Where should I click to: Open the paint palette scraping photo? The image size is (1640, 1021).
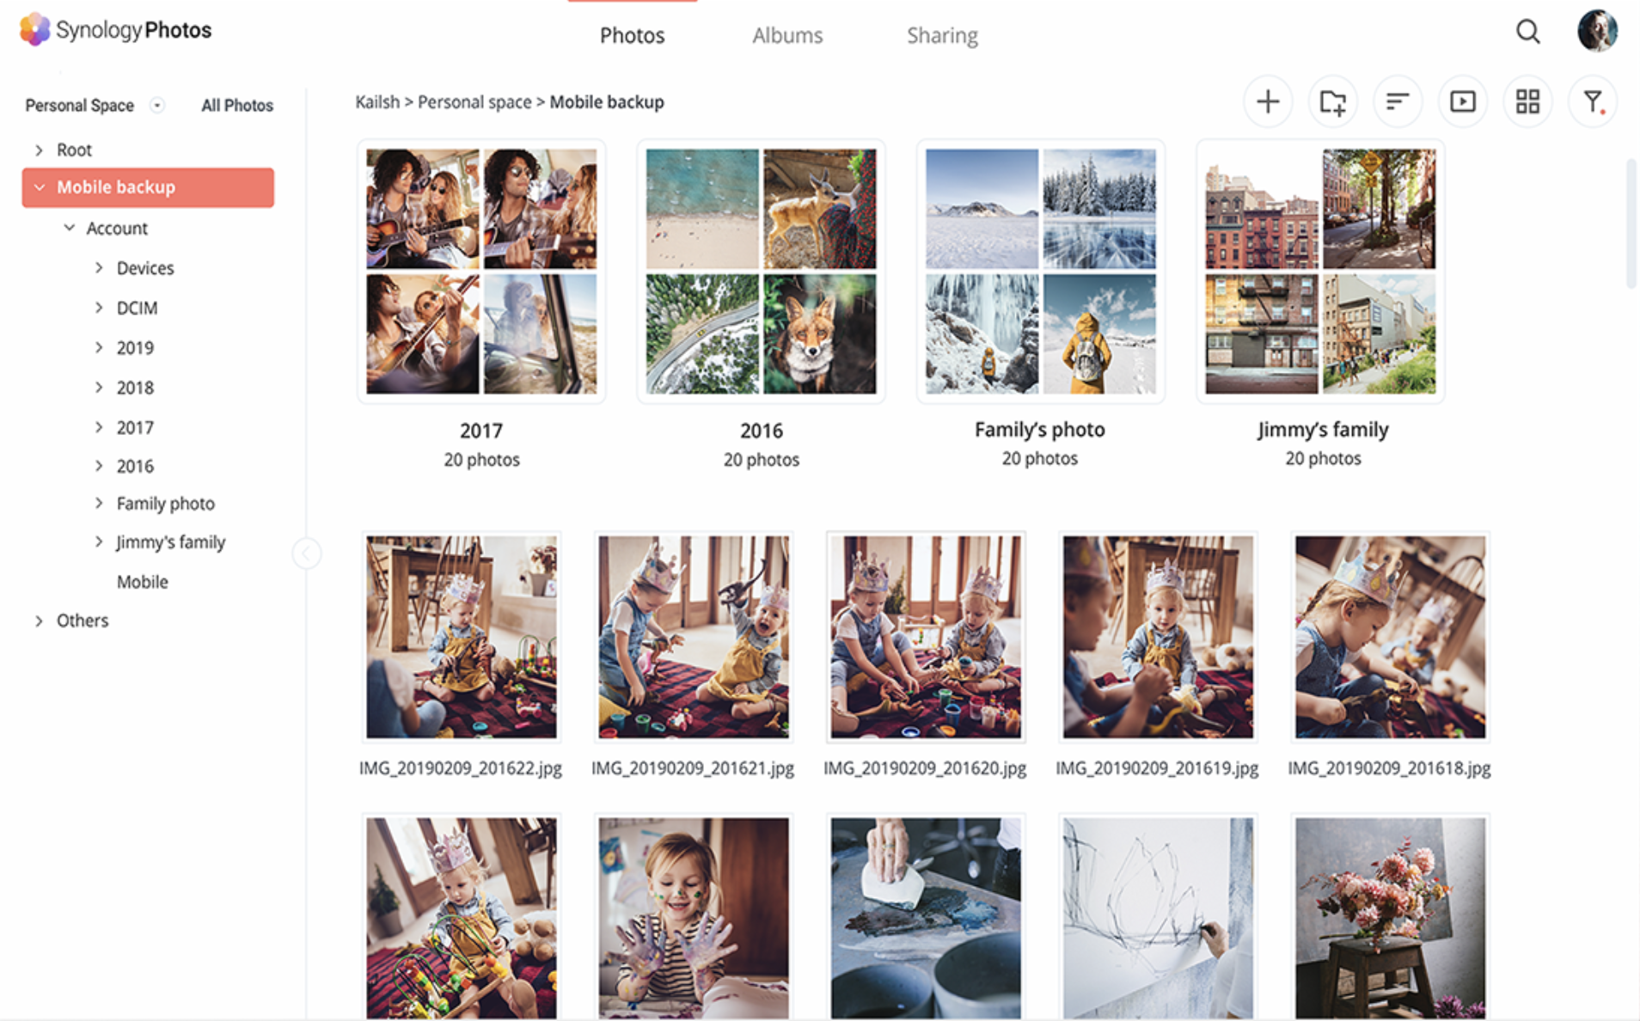926,917
